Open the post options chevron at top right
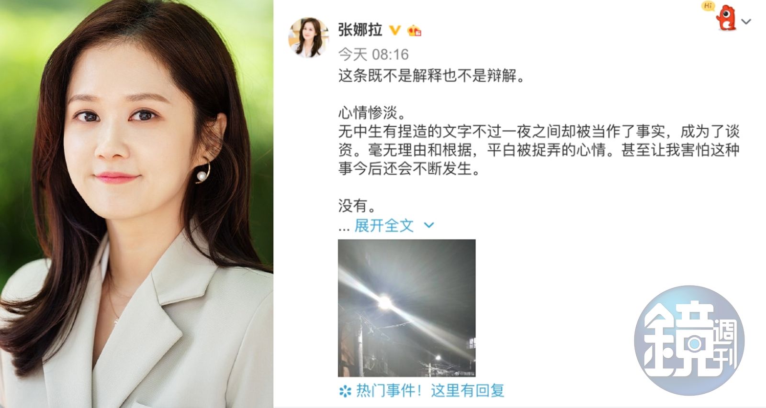Image resolution: width=766 pixels, height=408 pixels. (746, 22)
